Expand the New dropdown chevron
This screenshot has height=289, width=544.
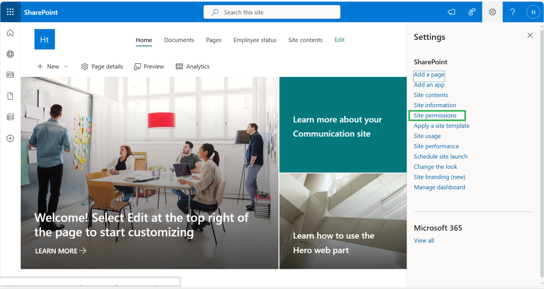click(66, 66)
